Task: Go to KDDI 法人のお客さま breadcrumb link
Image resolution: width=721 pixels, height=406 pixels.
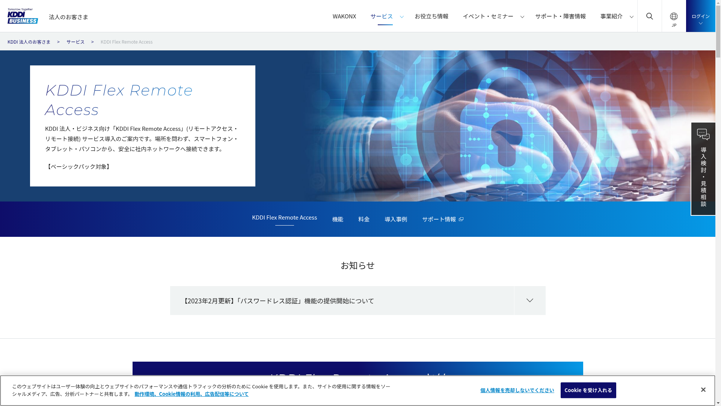Action: (29, 42)
